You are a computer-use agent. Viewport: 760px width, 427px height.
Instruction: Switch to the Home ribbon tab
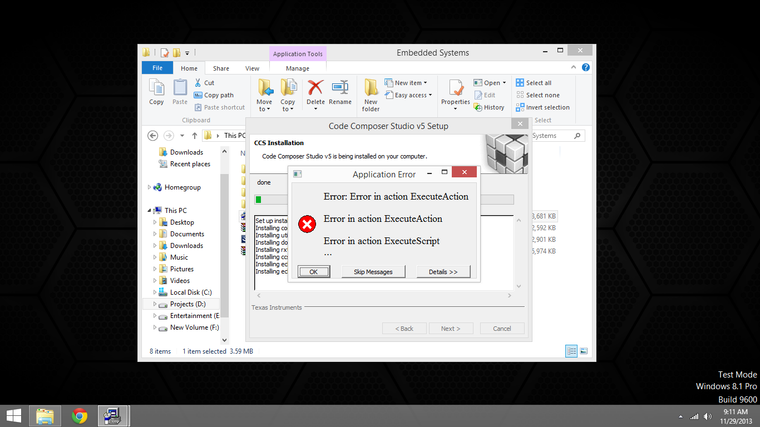pos(189,68)
